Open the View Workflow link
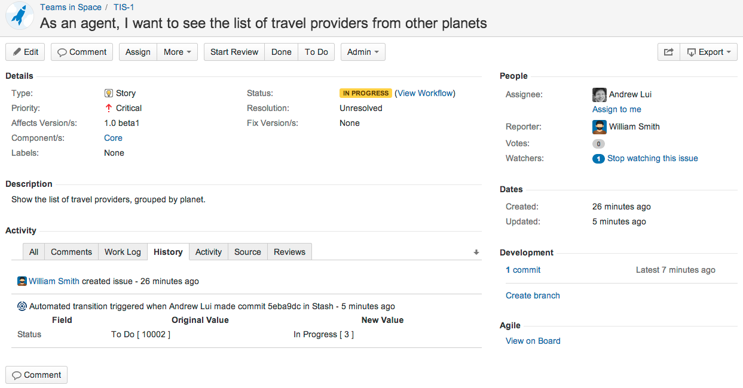Screen dimensions: 743x388 [426, 93]
